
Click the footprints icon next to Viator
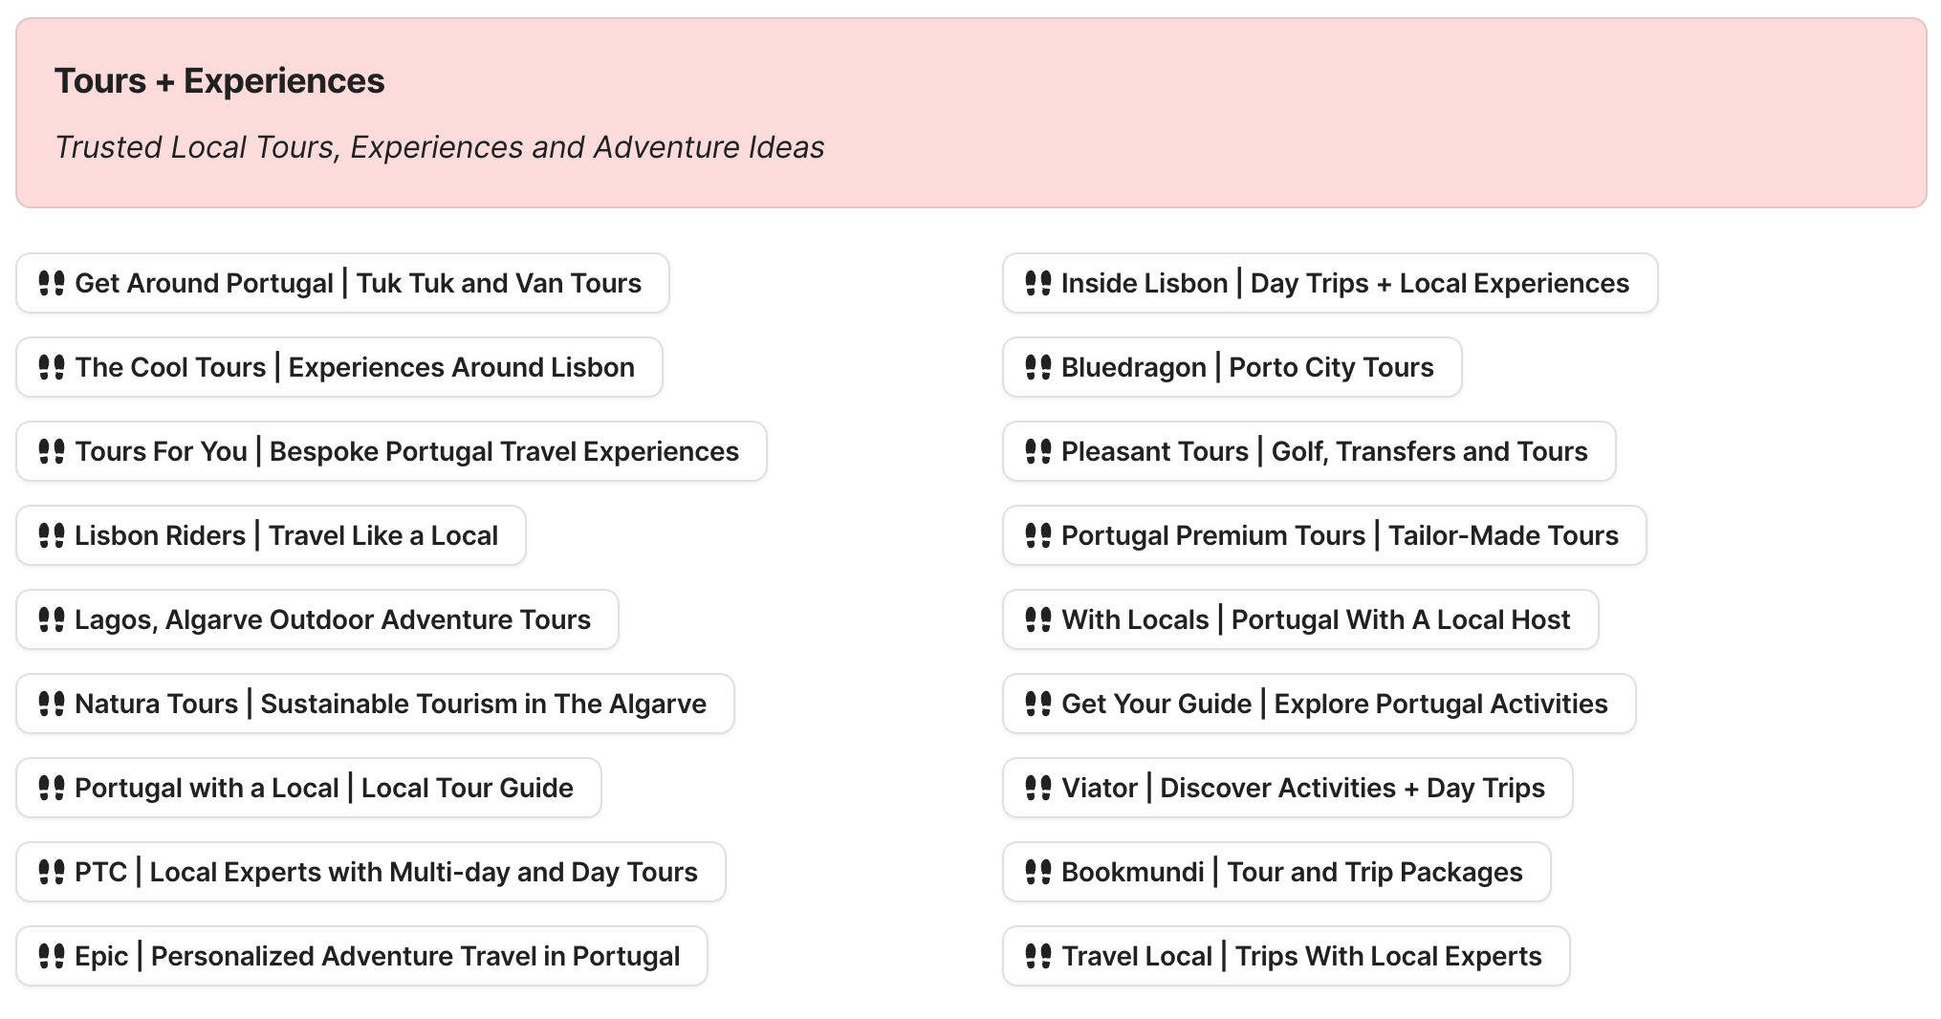point(1039,788)
